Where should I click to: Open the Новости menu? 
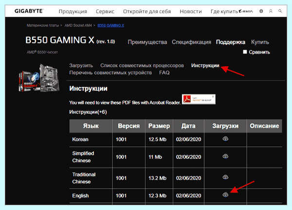(x=191, y=11)
